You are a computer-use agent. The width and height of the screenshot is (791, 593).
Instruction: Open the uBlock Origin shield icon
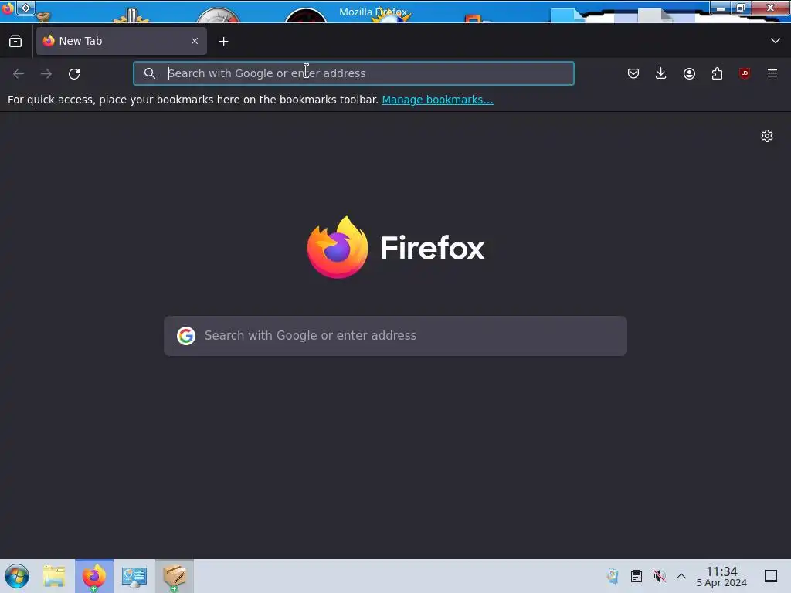tap(745, 73)
